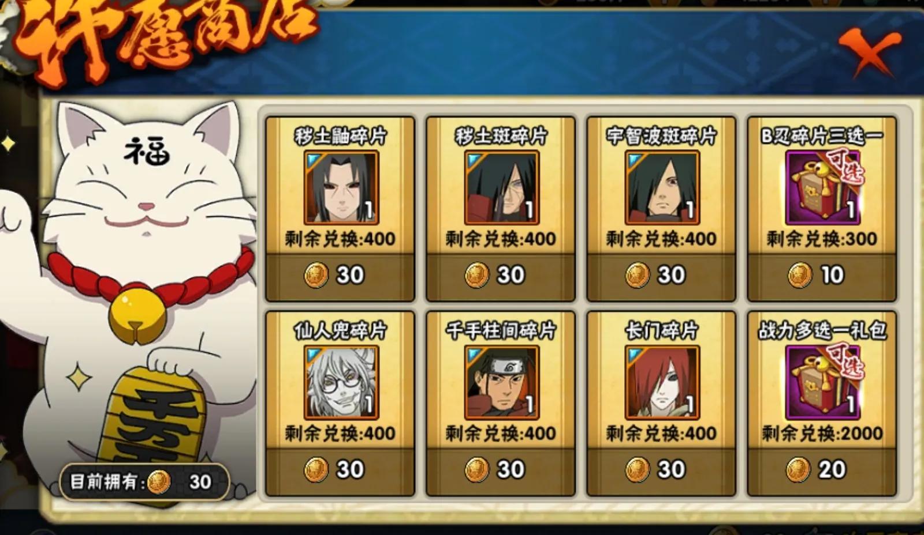
Task: Buy 秽土斑碎片 for 30 coins
Action: tap(501, 275)
